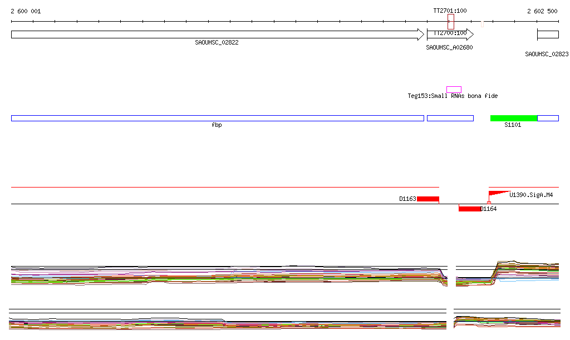Click the red D1164 bar
570x340 pixels.
(x=470, y=209)
